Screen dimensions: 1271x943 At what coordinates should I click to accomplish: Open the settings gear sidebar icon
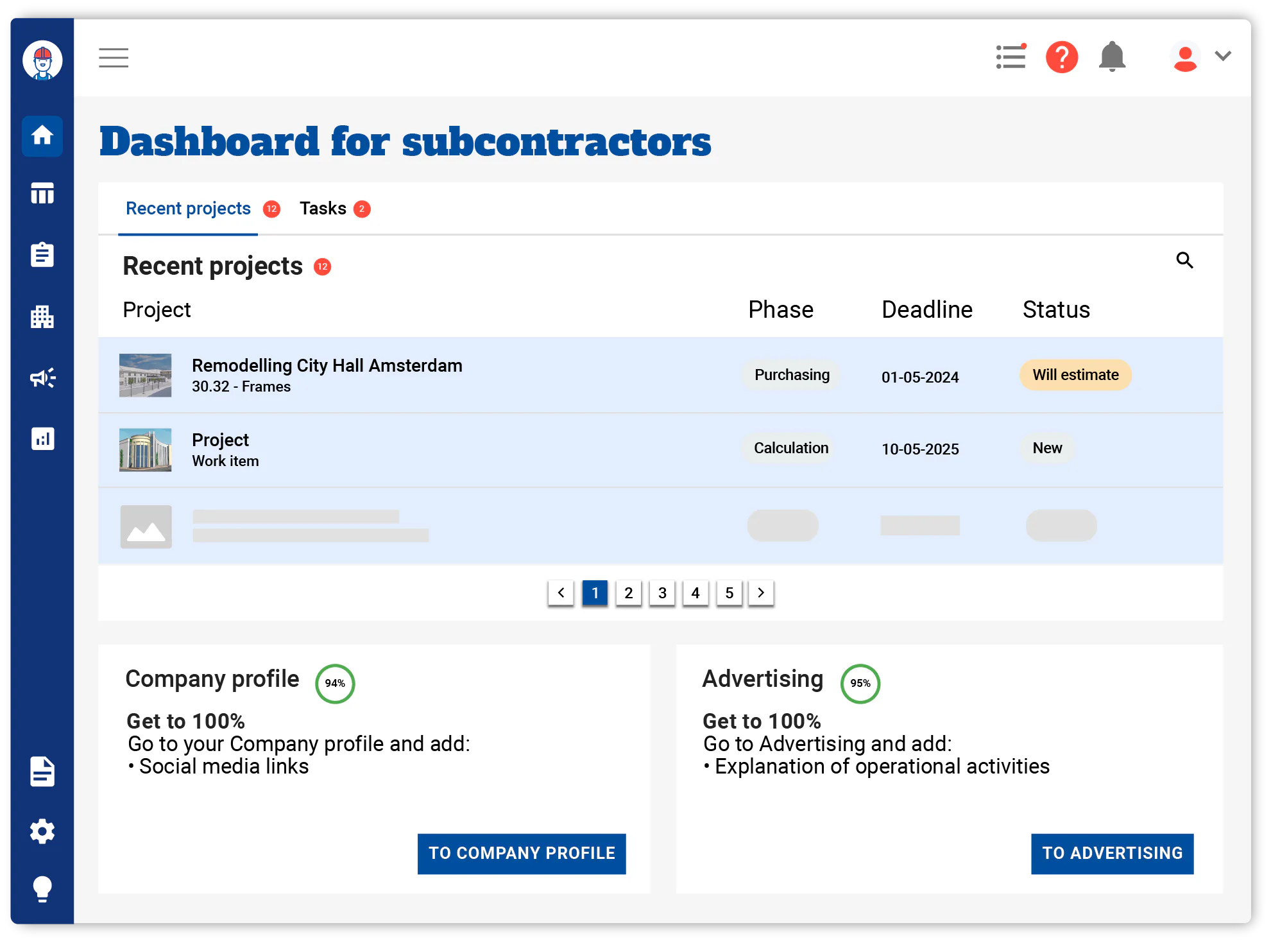coord(42,831)
